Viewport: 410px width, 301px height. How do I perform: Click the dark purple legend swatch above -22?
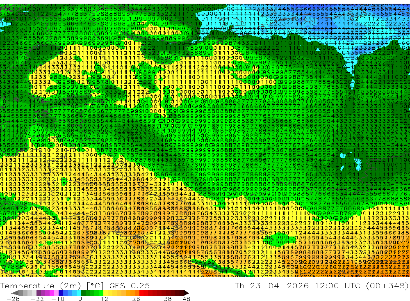[x=39, y=293]
